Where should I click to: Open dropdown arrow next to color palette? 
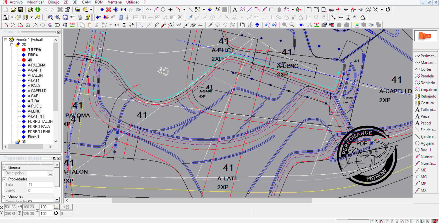[x=91, y=10]
